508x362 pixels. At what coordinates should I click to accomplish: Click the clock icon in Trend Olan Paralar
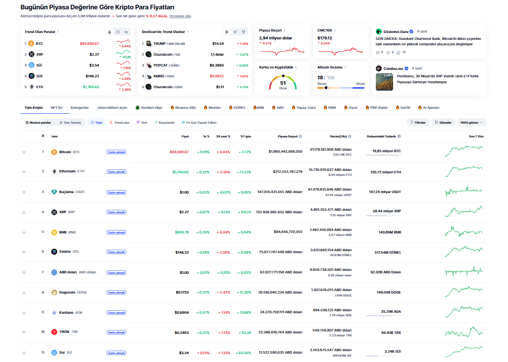118,32
